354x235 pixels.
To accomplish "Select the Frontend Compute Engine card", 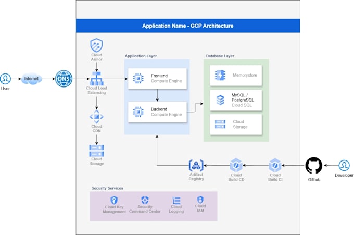I will (157, 79).
